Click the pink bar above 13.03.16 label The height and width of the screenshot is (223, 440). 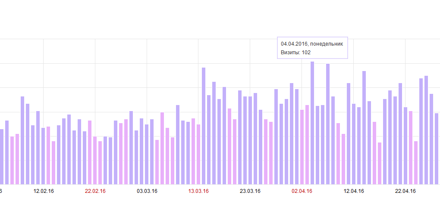click(x=198, y=155)
